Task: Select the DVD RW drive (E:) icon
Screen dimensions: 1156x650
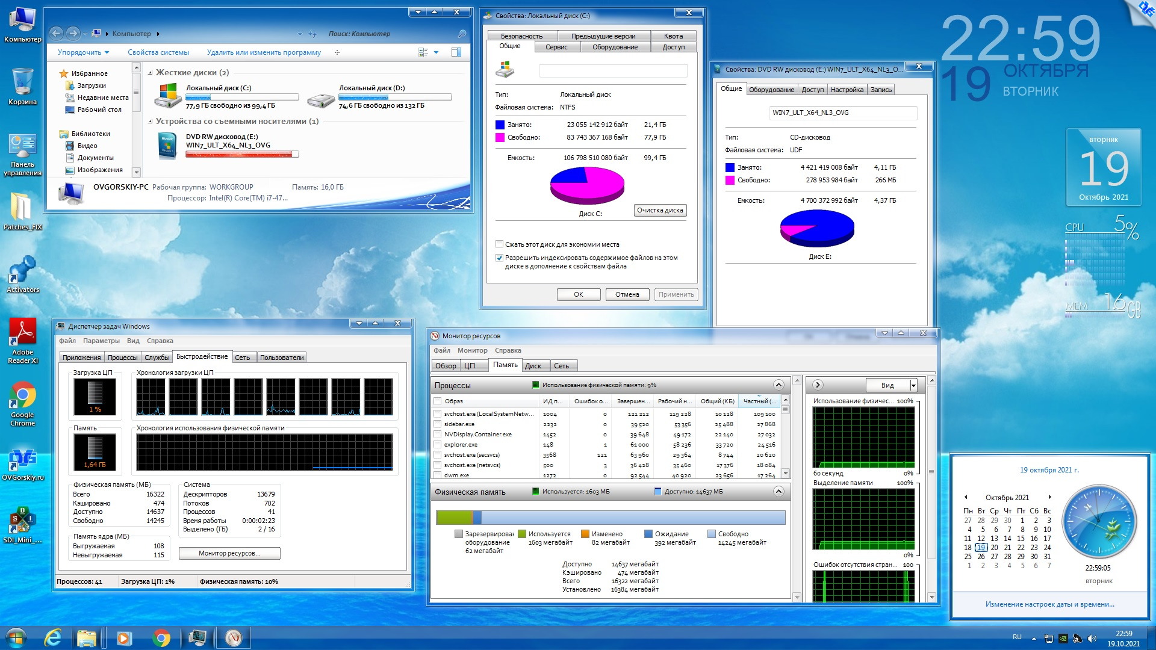Action: pos(168,146)
